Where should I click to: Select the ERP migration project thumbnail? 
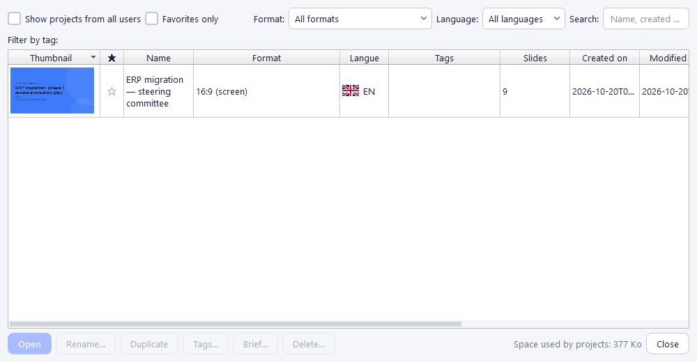click(x=52, y=90)
